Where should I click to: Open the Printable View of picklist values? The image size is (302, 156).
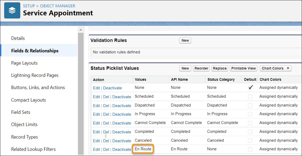tap(243, 68)
